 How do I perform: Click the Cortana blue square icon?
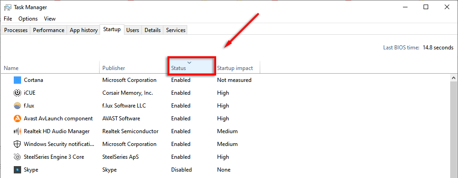(x=17, y=80)
